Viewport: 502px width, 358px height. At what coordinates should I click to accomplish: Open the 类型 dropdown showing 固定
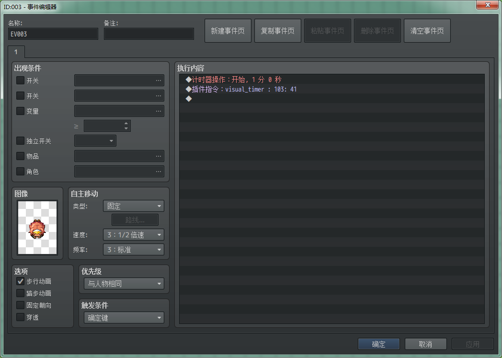(x=134, y=206)
